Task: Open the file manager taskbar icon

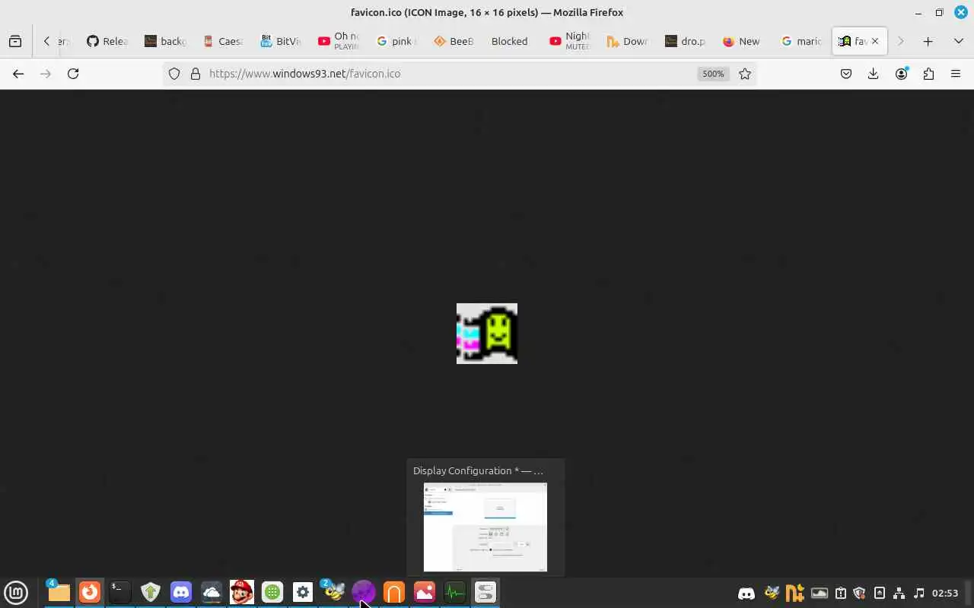Action: click(59, 592)
